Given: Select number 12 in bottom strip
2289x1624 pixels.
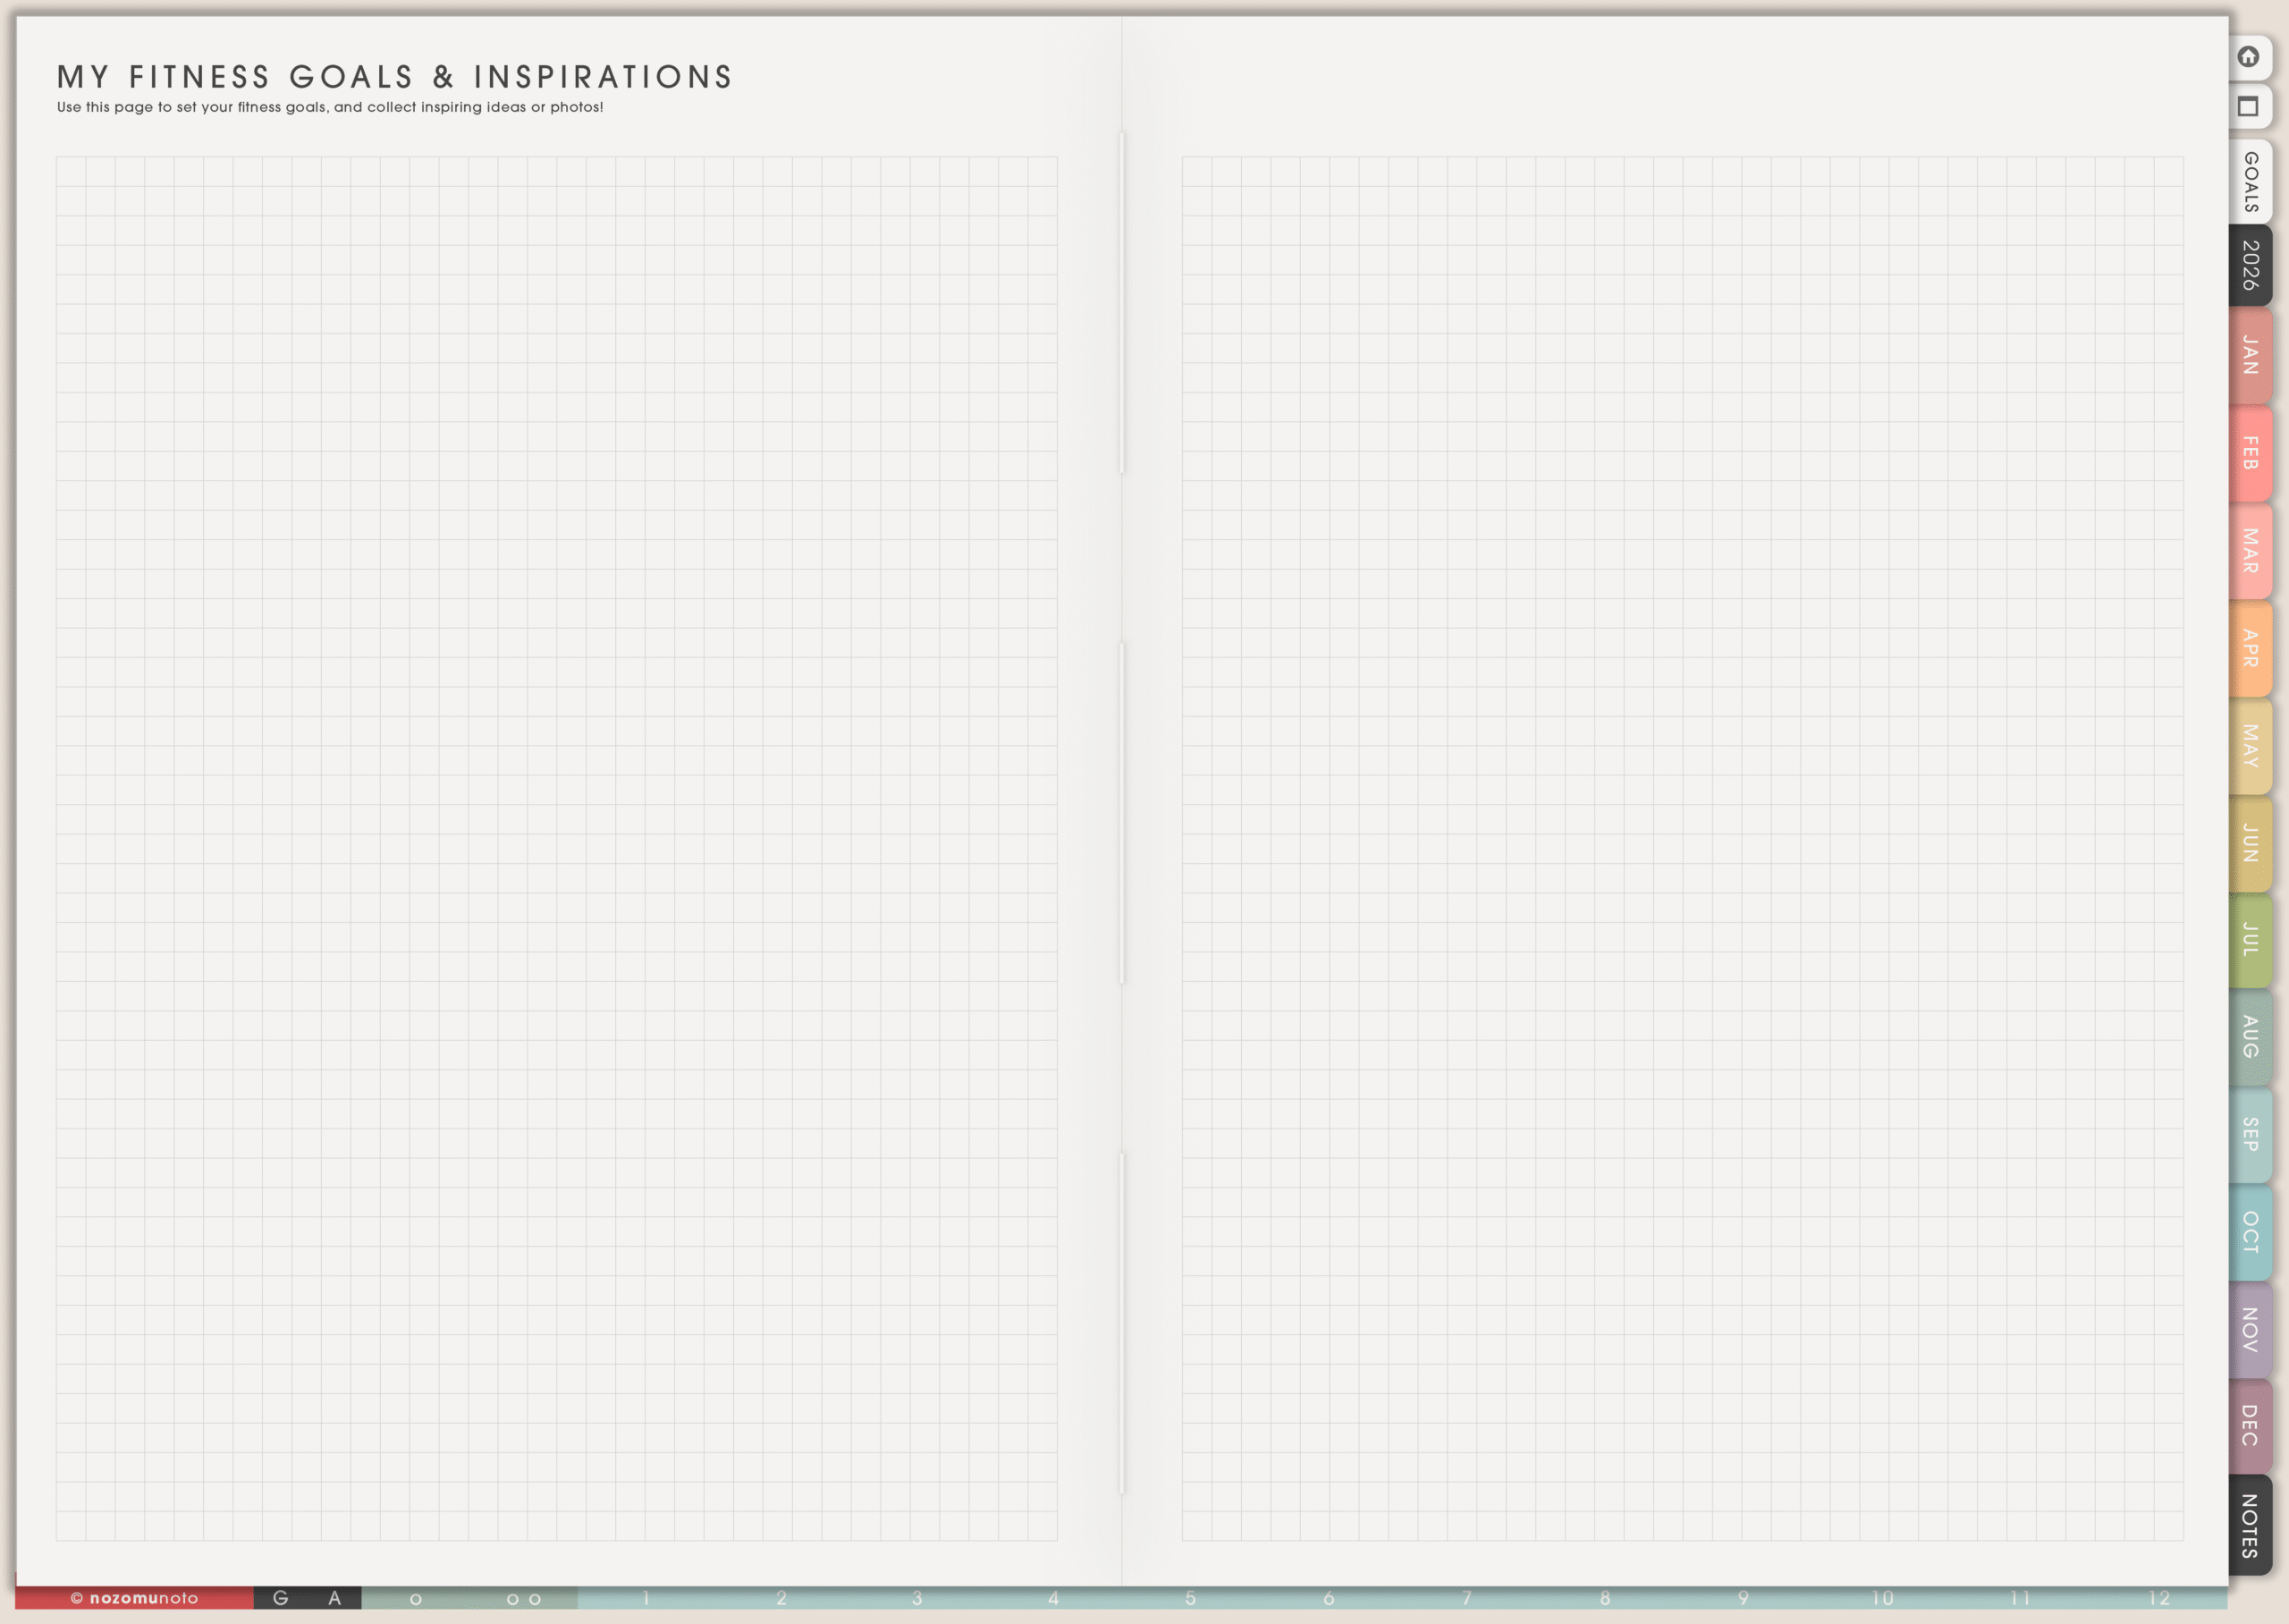Looking at the screenshot, I should point(2159,1598).
